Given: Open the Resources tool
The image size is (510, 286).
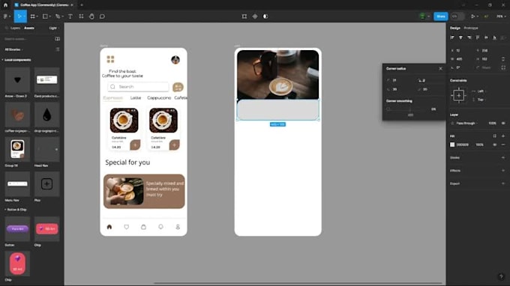Looking at the screenshot, I should [81, 16].
